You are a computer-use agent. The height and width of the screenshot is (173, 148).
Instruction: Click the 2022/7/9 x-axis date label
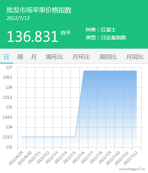pyautogui.click(x=105, y=158)
